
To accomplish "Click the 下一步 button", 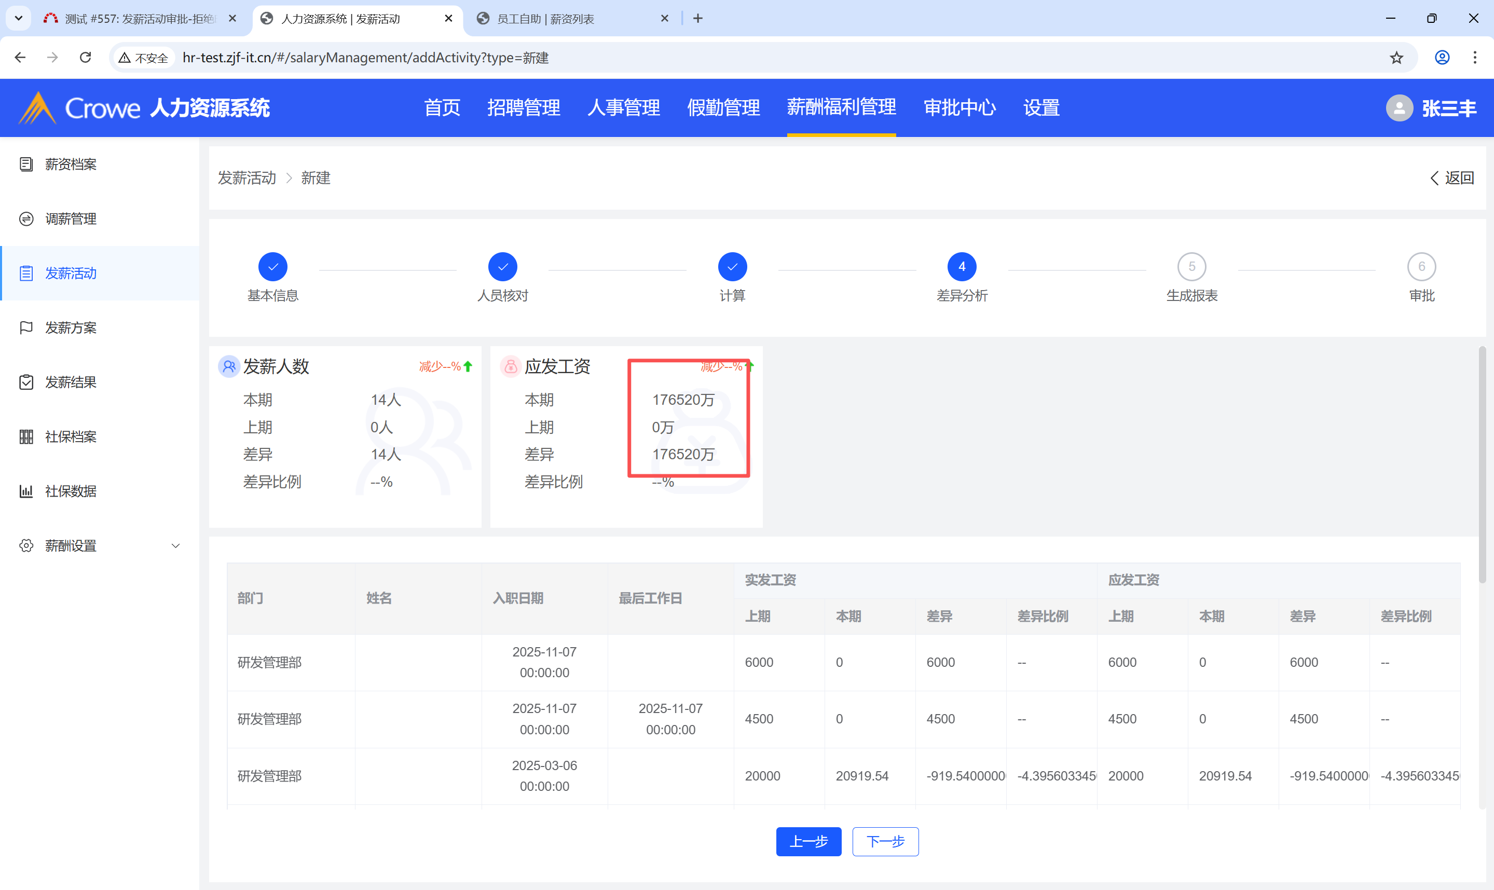I will click(885, 841).
